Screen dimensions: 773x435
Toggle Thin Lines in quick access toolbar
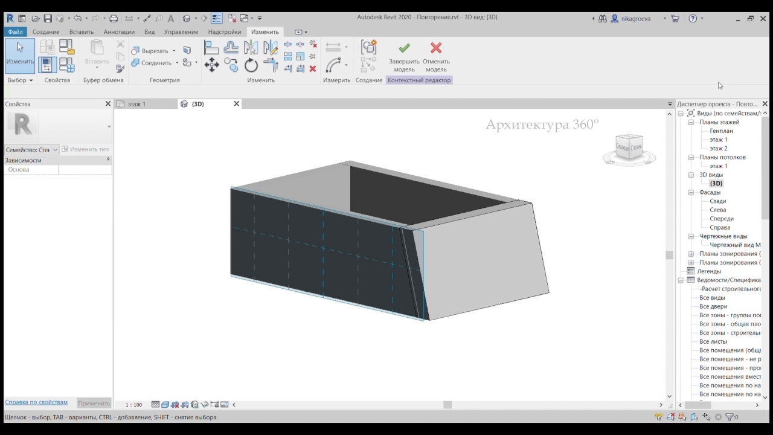coord(217,19)
